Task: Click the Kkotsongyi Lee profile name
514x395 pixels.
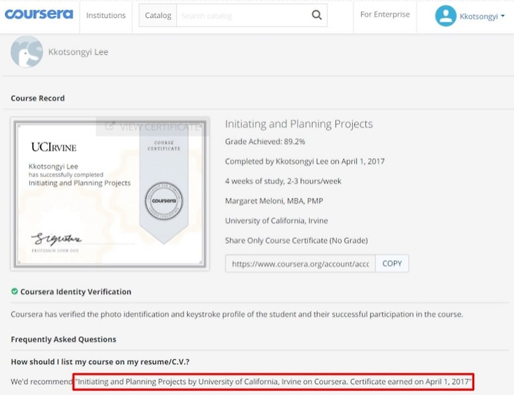Action: pyautogui.click(x=78, y=52)
